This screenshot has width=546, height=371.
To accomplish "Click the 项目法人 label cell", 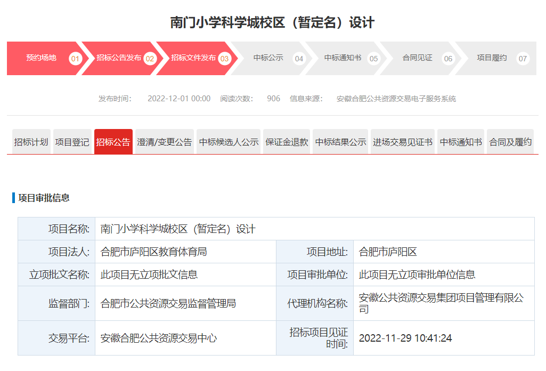I will pos(56,252).
